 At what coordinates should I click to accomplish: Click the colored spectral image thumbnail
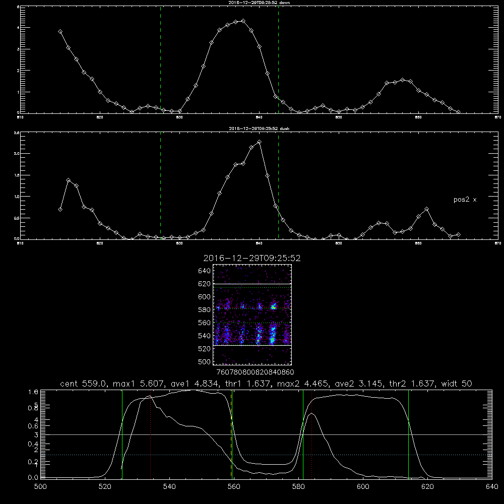tap(252, 314)
